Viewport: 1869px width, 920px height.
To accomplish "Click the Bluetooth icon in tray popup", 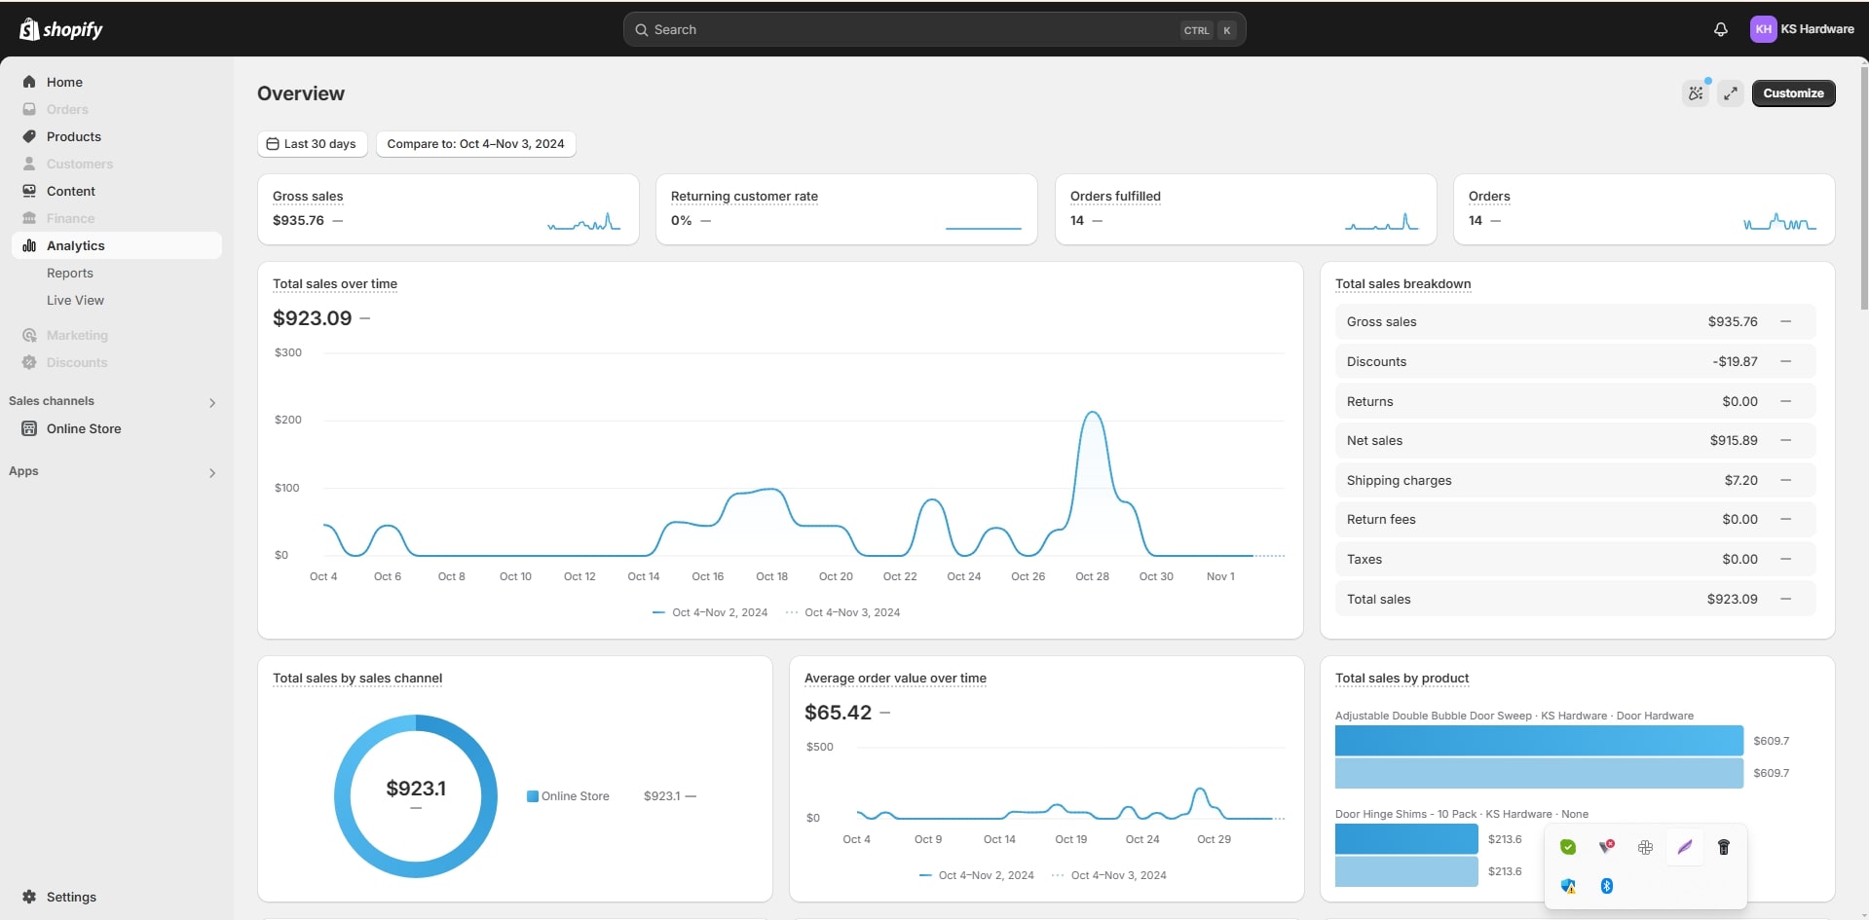I will (x=1607, y=886).
